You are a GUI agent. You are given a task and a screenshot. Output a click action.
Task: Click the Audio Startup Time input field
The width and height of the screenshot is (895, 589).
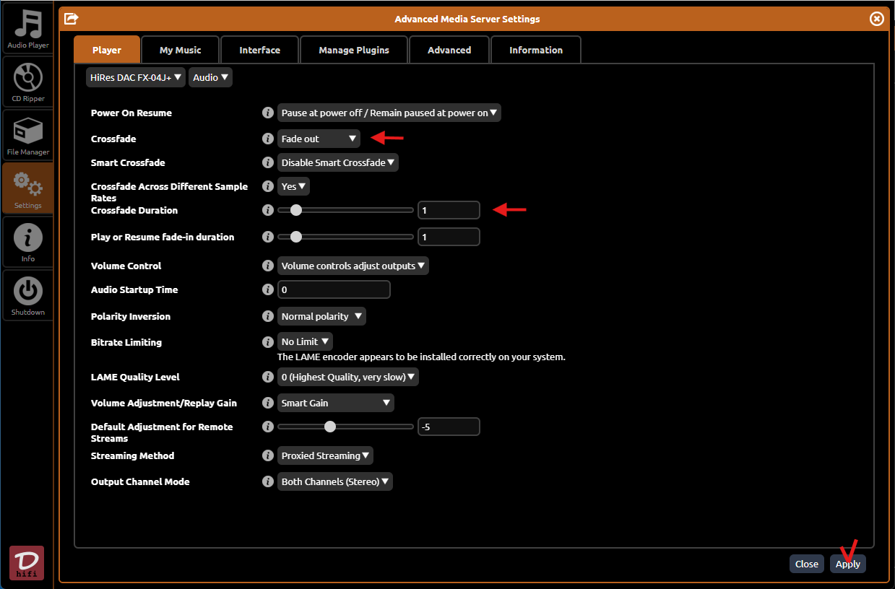pyautogui.click(x=334, y=289)
